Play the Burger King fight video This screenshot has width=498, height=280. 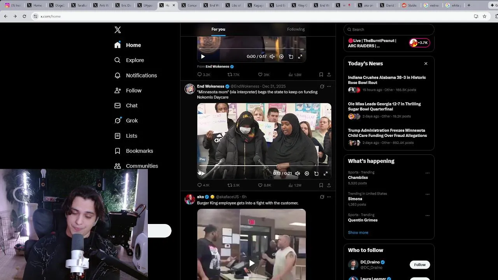click(x=252, y=263)
